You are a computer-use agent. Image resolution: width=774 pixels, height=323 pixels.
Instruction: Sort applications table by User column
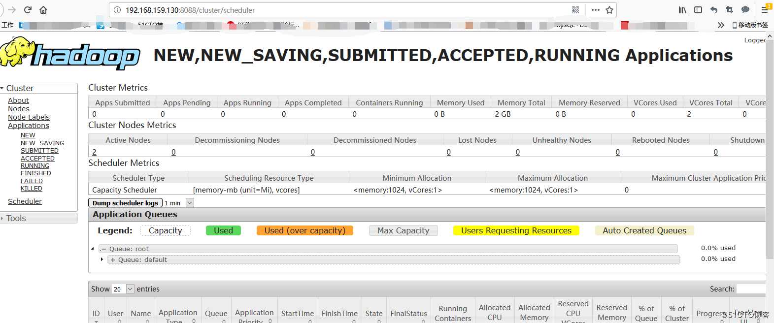[x=115, y=314]
